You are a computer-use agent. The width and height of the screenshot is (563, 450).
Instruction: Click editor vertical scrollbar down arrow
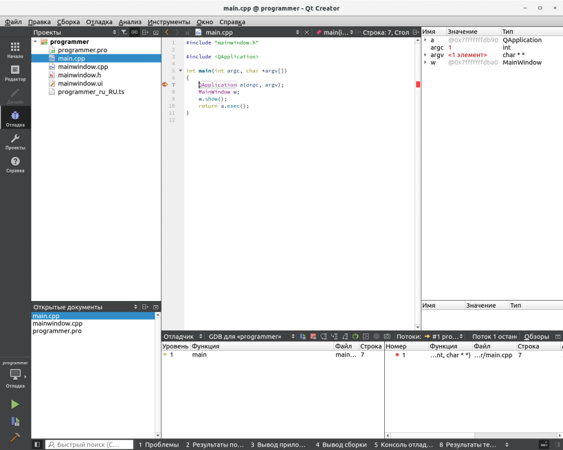(x=418, y=327)
